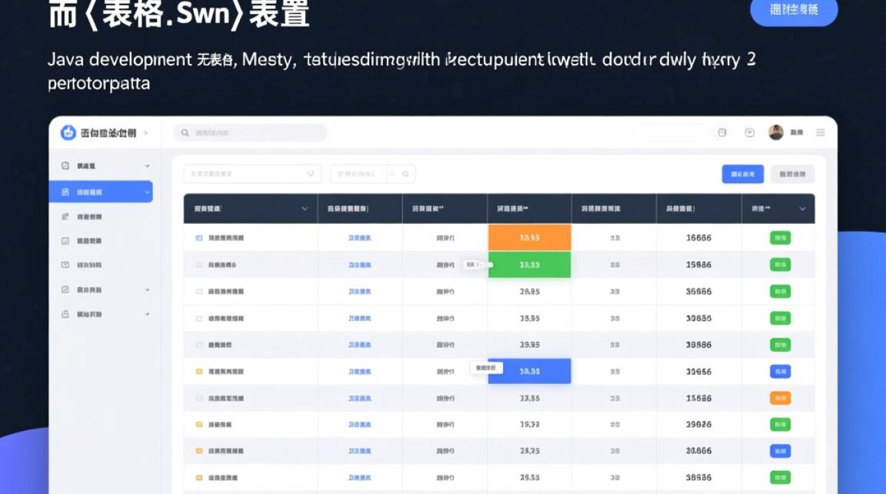Open the hamburger menu at top right
This screenshot has height=494, width=886.
tap(821, 132)
